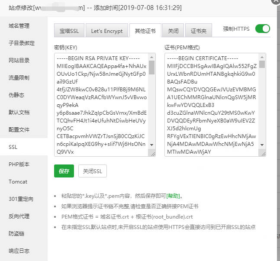Go to PHP版本 settings
This screenshot has height=261, width=280.
click(x=19, y=164)
